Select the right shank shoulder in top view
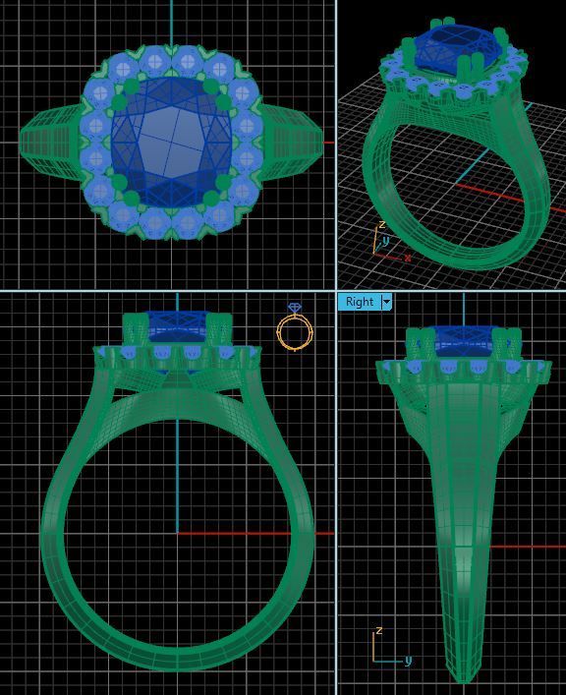 click(x=292, y=142)
